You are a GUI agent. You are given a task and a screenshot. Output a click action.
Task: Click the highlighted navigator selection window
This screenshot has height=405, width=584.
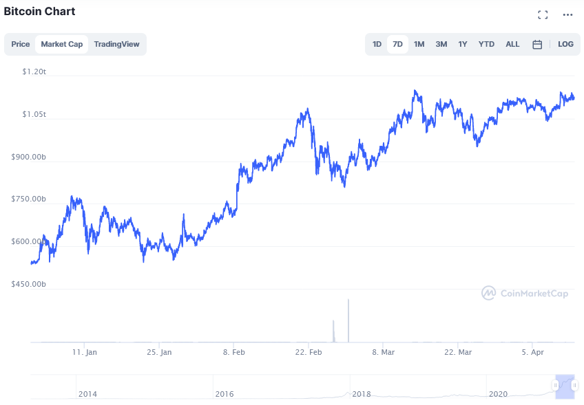pos(565,386)
